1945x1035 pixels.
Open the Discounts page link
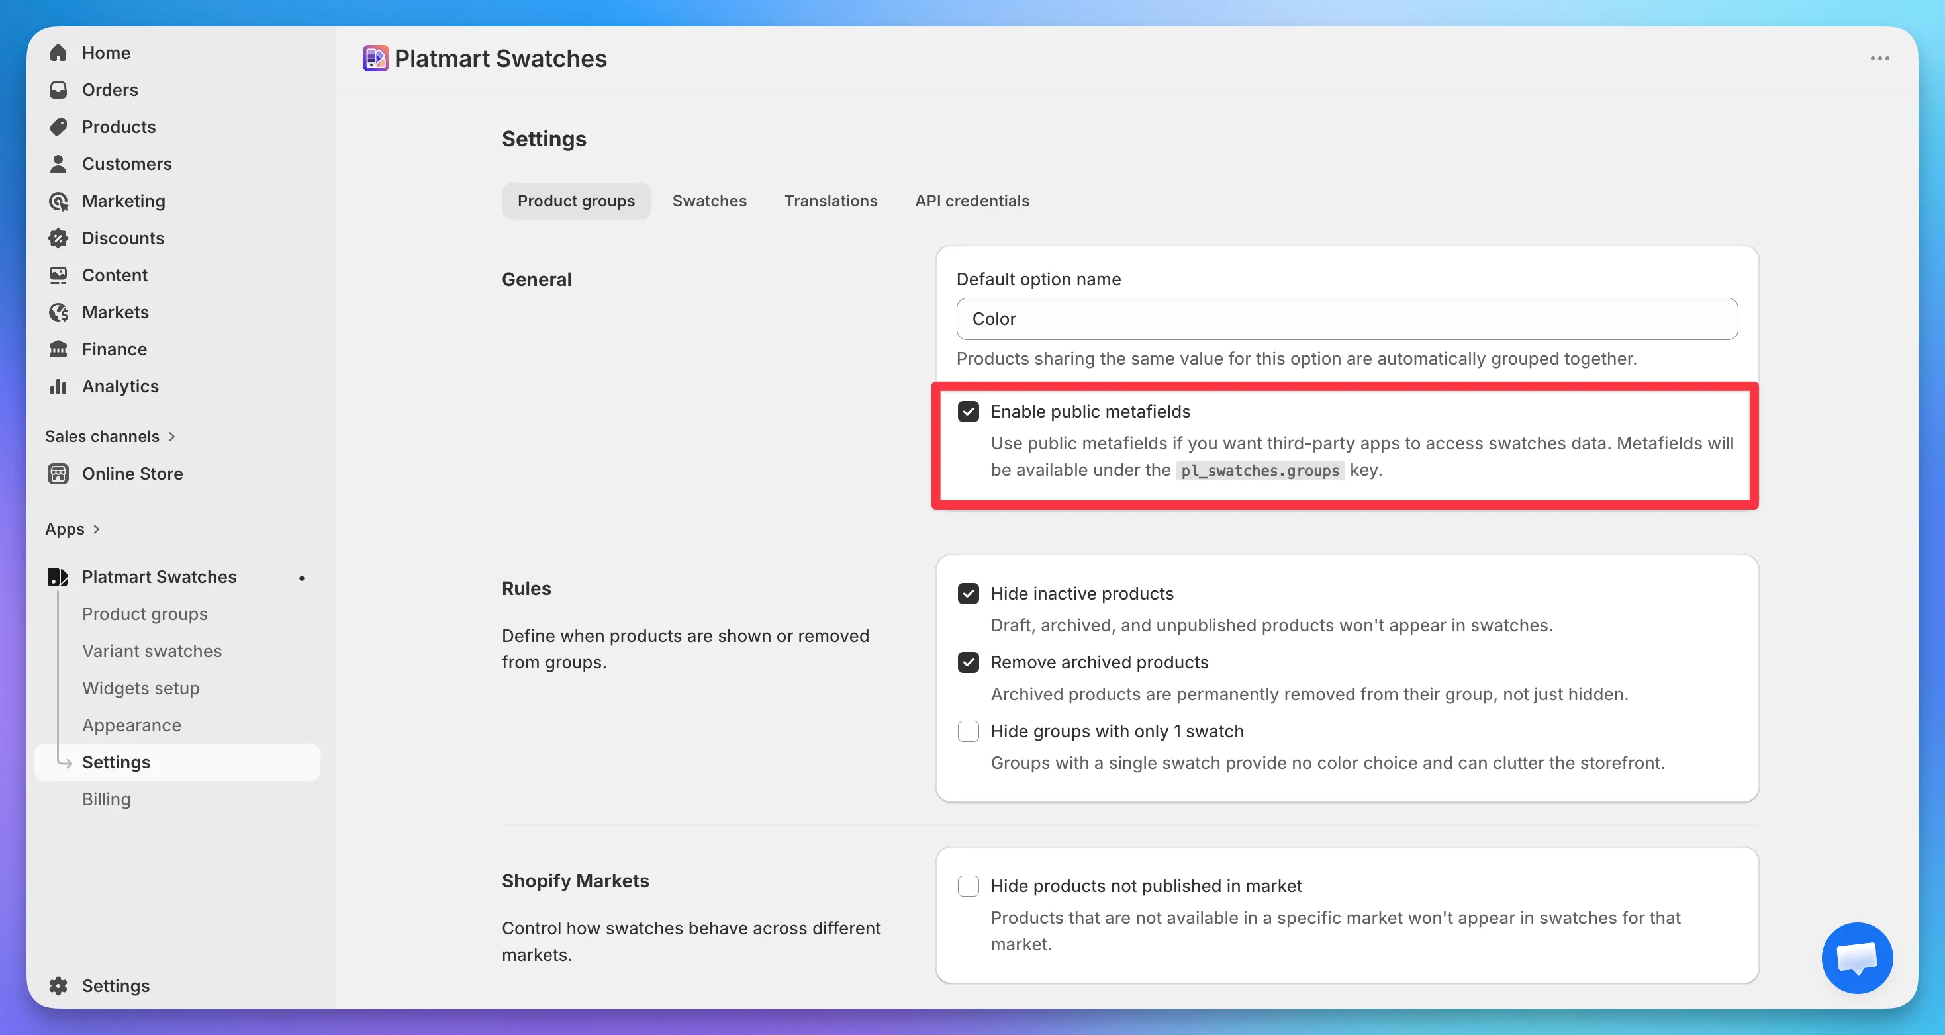123,238
